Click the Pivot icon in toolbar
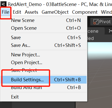Image resolution: width=112 pixels, height=108 pixels. click(x=96, y=22)
